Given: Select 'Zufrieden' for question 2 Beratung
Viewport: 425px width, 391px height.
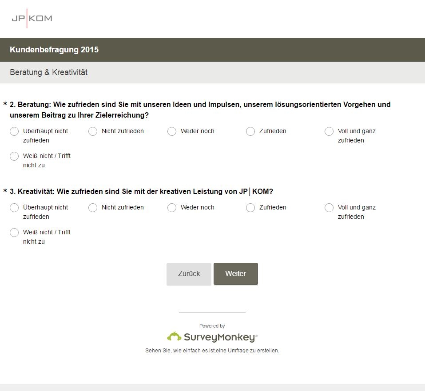Looking at the screenshot, I should point(250,131).
